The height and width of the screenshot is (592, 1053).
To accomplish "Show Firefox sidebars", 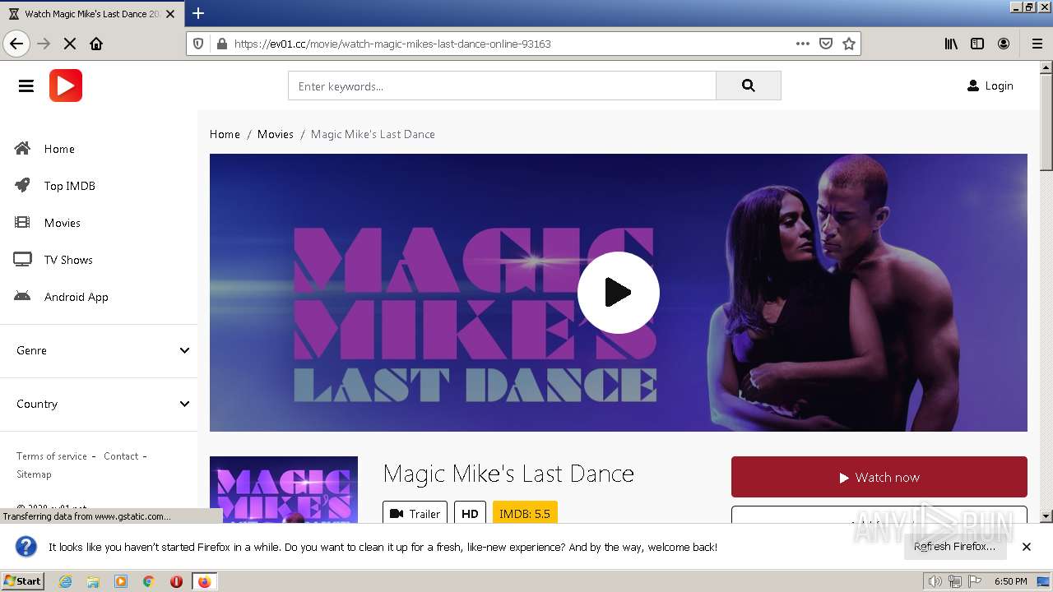I will (x=977, y=44).
